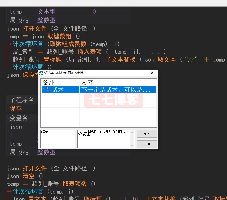227x200 pixels.
Task: Focus the 备注 input box containing 1号话术
Action: pyautogui.click(x=58, y=139)
